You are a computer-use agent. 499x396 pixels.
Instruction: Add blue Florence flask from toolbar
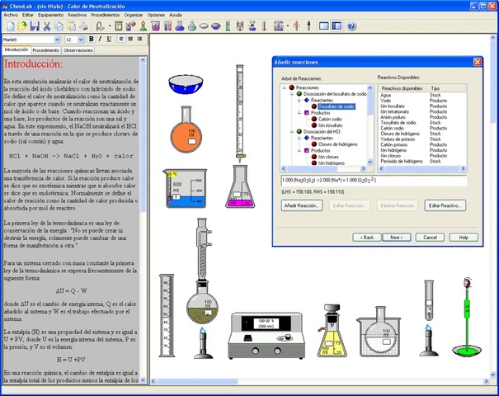(180, 26)
